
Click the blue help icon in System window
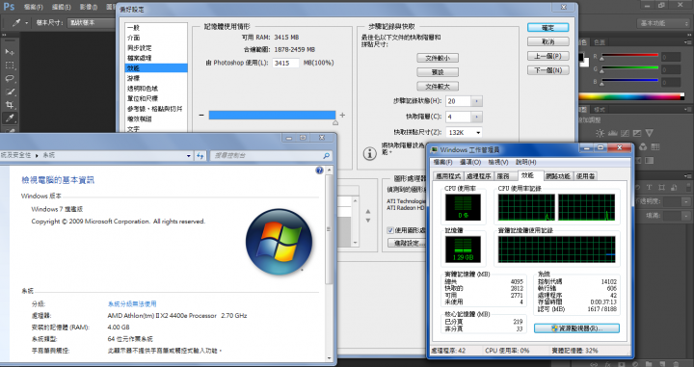coord(320,170)
